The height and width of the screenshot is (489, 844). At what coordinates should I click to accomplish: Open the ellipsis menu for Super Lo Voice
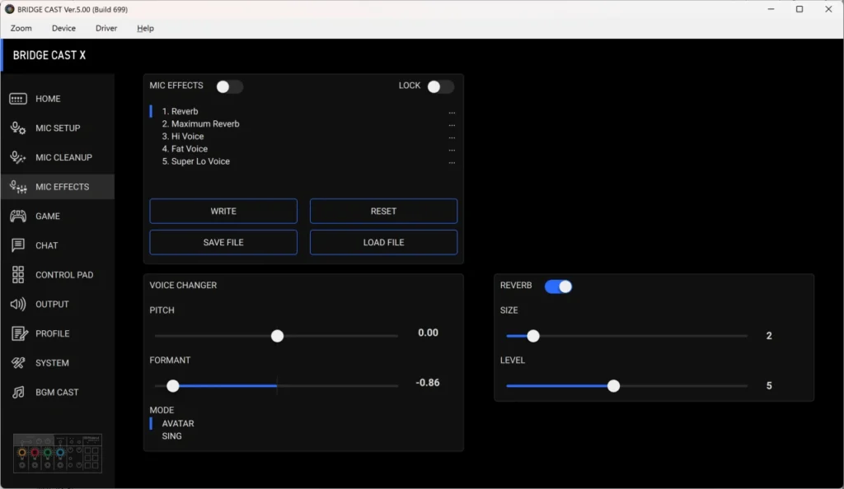click(452, 163)
